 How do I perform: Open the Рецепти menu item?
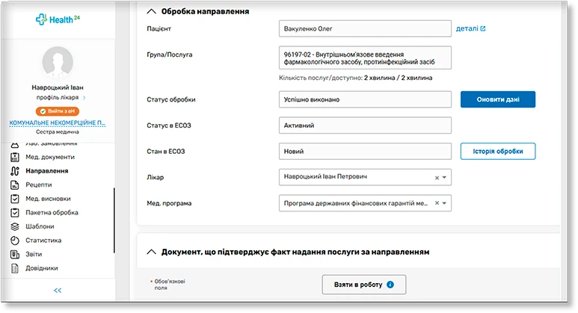click(x=39, y=185)
